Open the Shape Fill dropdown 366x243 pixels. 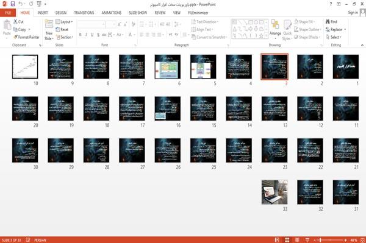(x=304, y=22)
